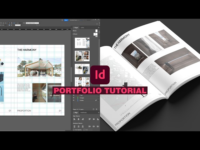The width and height of the screenshot is (200, 150).
Task: Click the PROPORTION footer text on canvas
Action: (24, 111)
